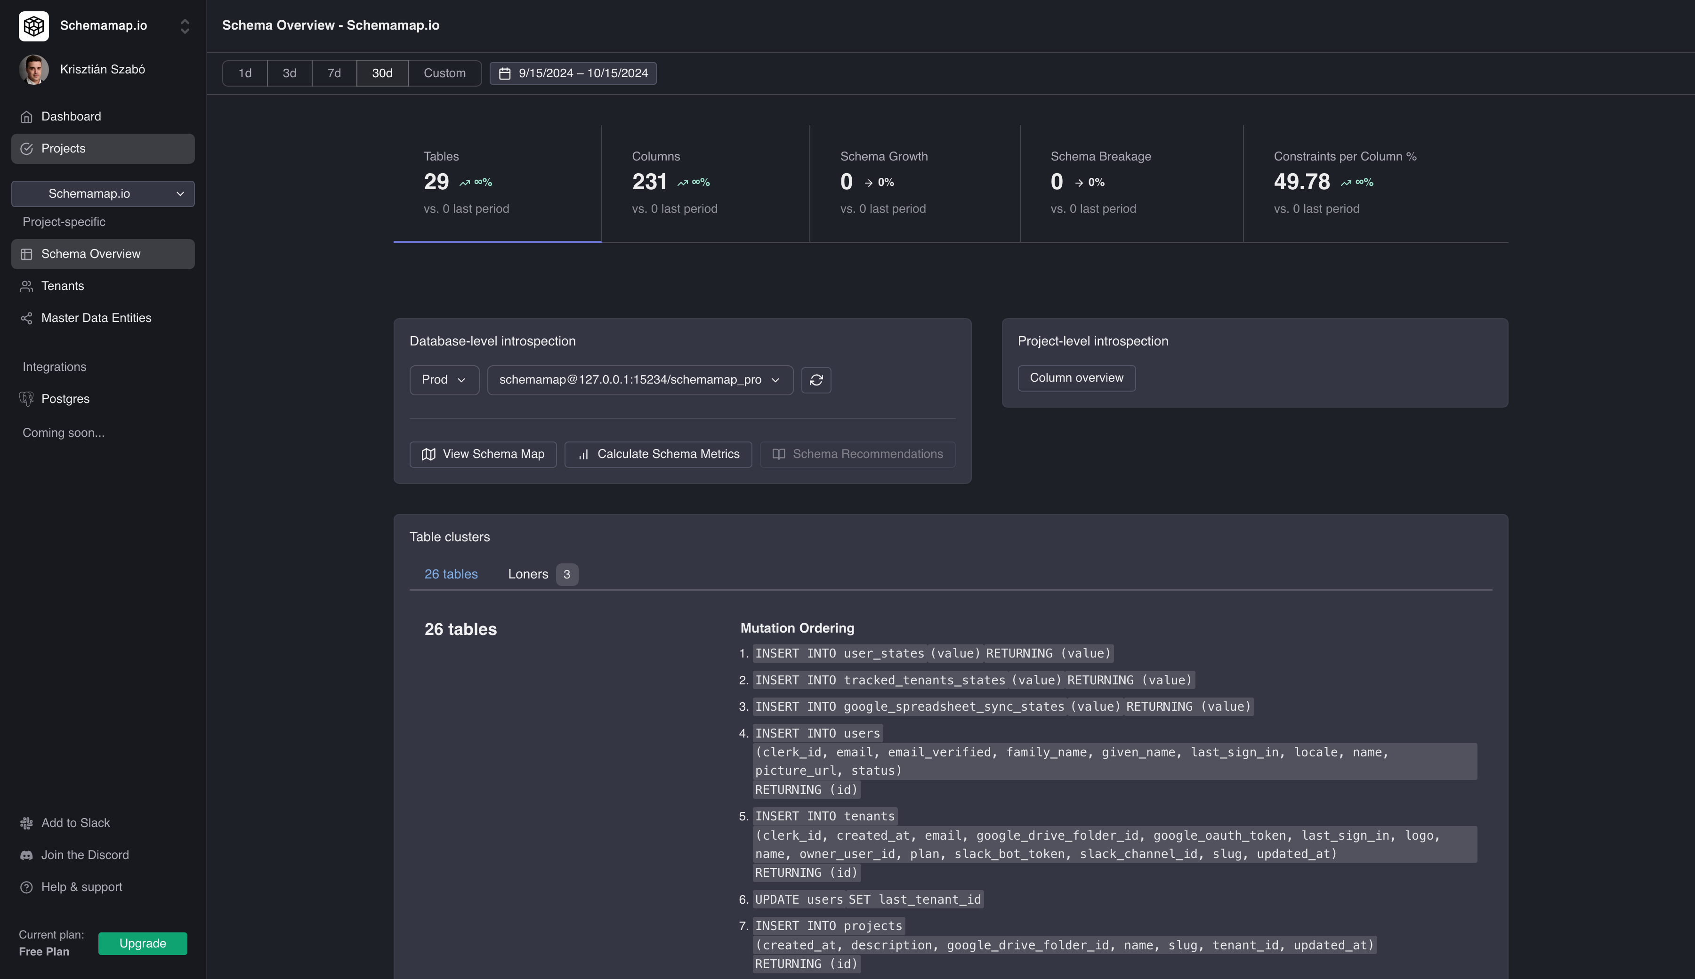Click the Schemamap.io logo icon
The height and width of the screenshot is (979, 1695).
point(33,25)
